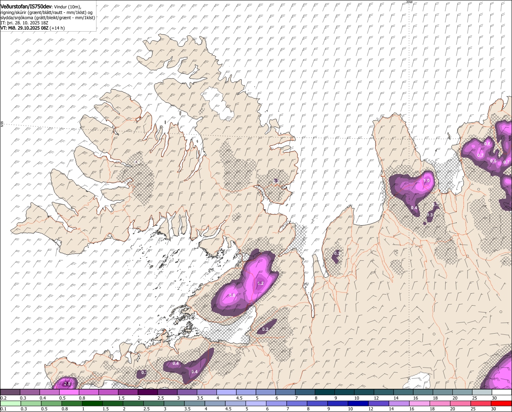
Task: Click the 2.5 precipitation value on the map
Action: (67, 384)
